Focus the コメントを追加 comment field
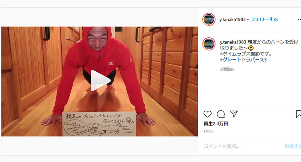301x162 pixels. coord(242,146)
